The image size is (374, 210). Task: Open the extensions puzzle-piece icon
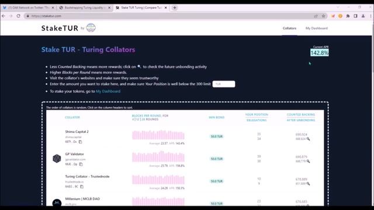pyautogui.click(x=348, y=16)
